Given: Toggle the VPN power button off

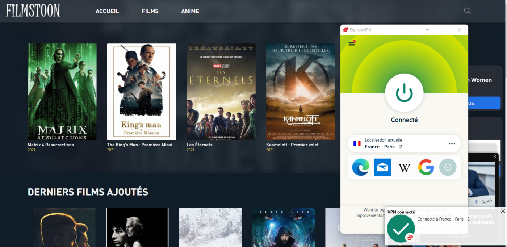Looking at the screenshot, I should (404, 93).
